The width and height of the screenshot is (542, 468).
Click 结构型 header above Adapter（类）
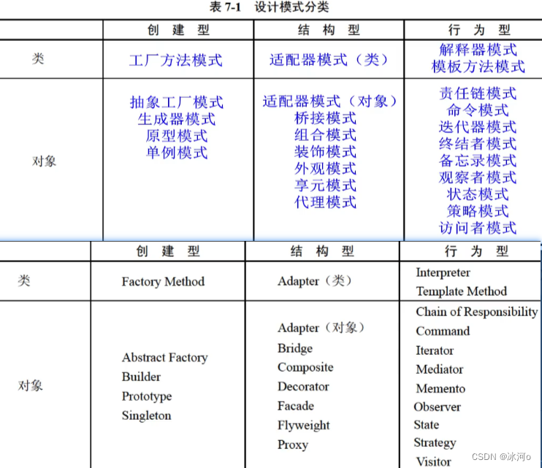tap(322, 251)
